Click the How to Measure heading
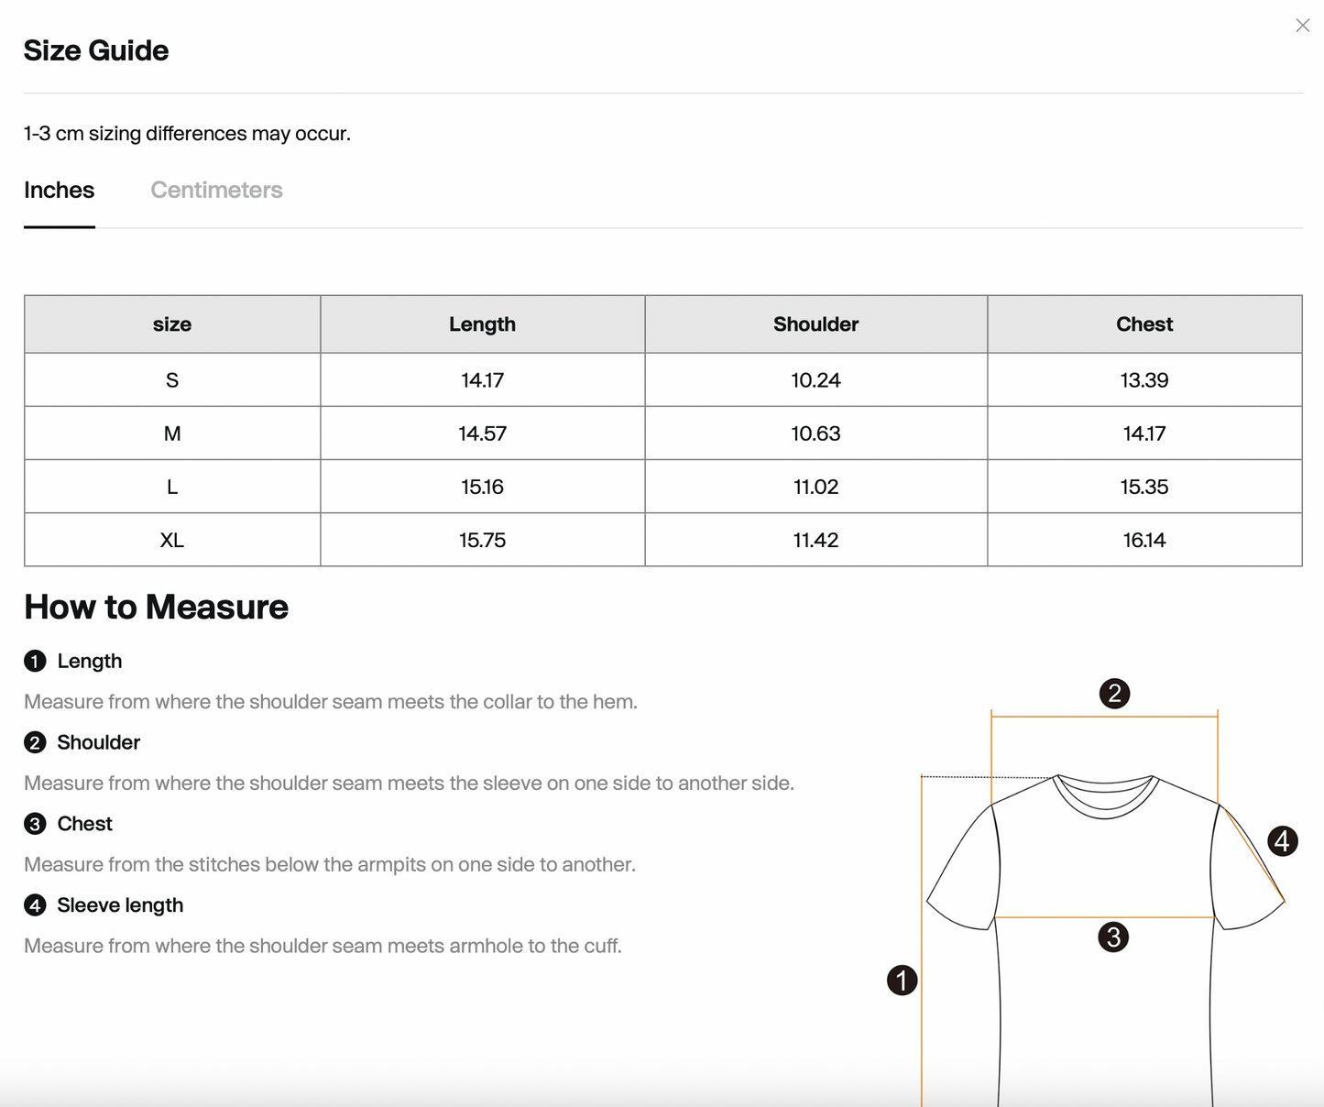1324x1107 pixels. tap(156, 607)
